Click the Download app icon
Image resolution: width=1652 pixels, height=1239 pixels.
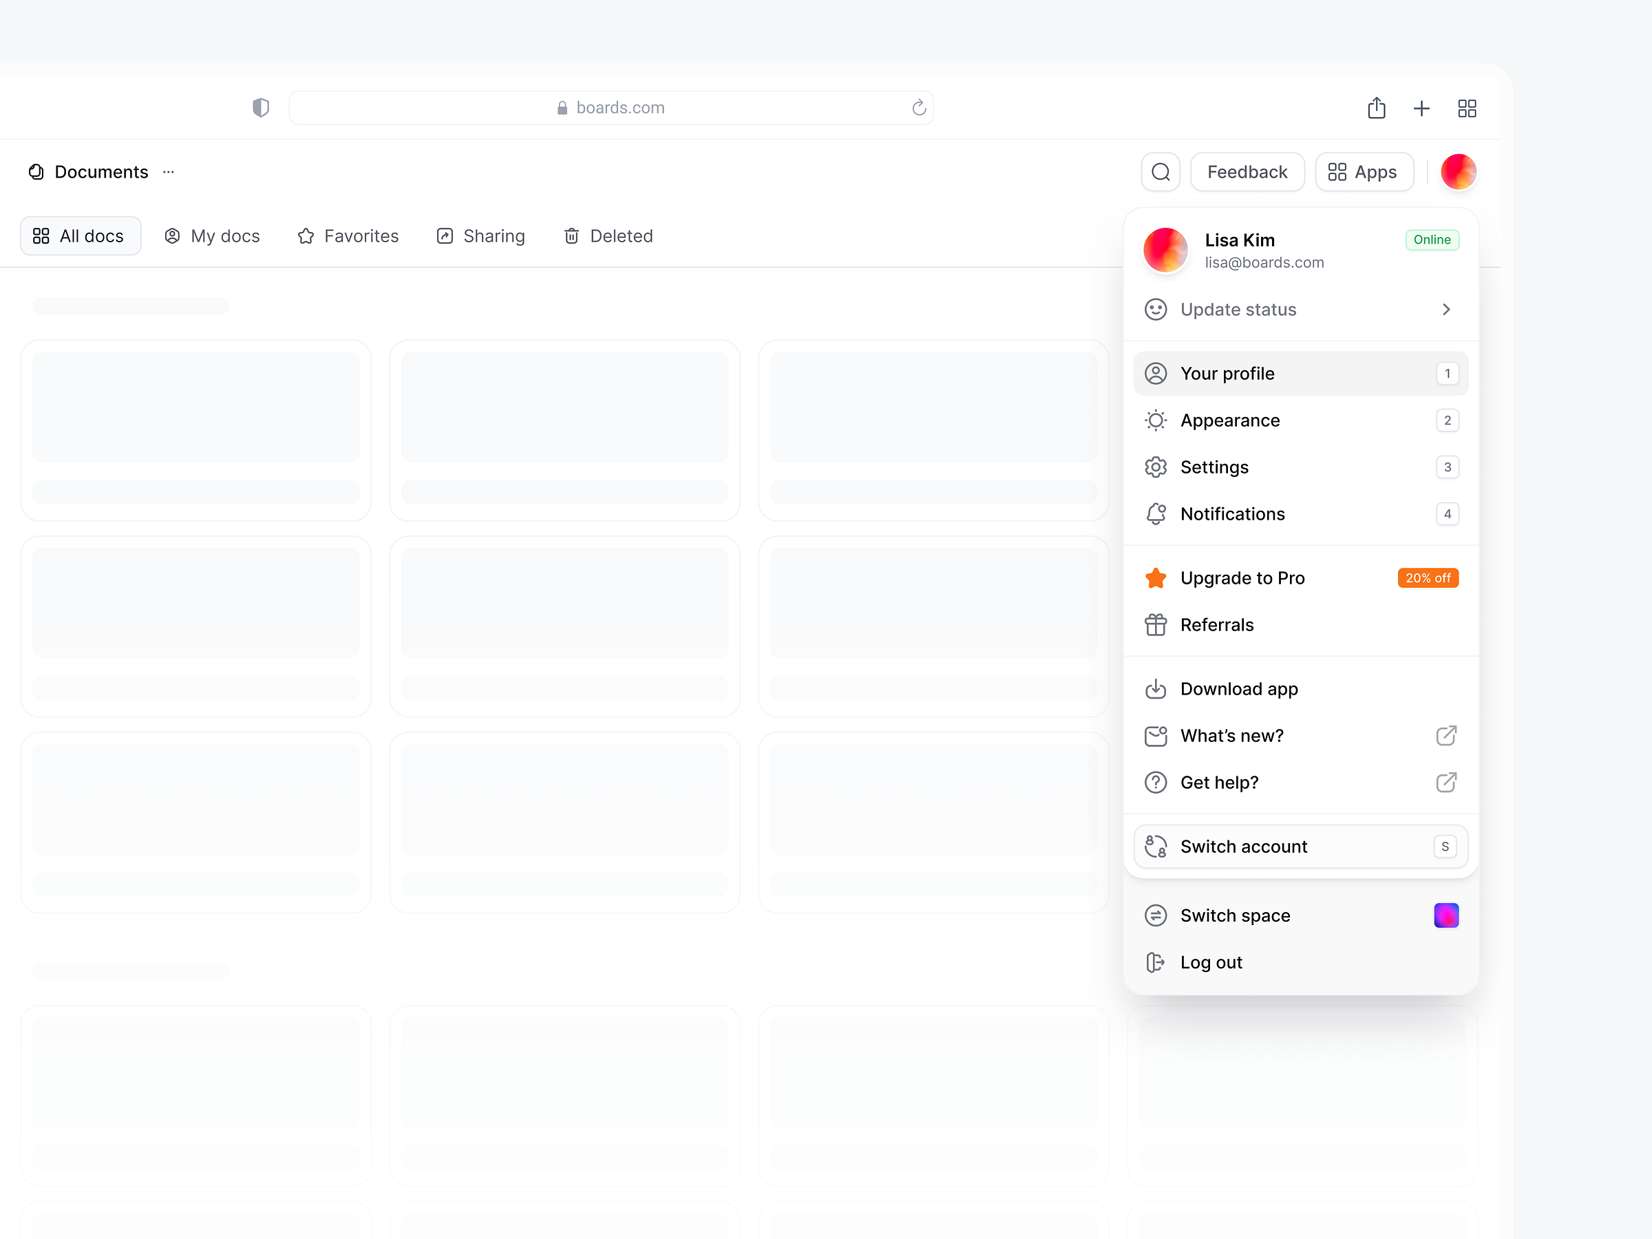[1156, 688]
